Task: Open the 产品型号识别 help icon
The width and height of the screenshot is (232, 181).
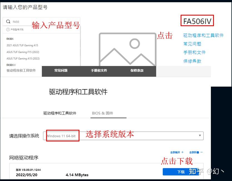Action: (x=8, y=30)
